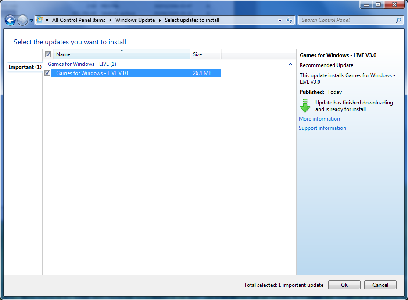Viewport: 408px width, 300px height.
Task: Open the Support information link
Action: click(x=322, y=128)
